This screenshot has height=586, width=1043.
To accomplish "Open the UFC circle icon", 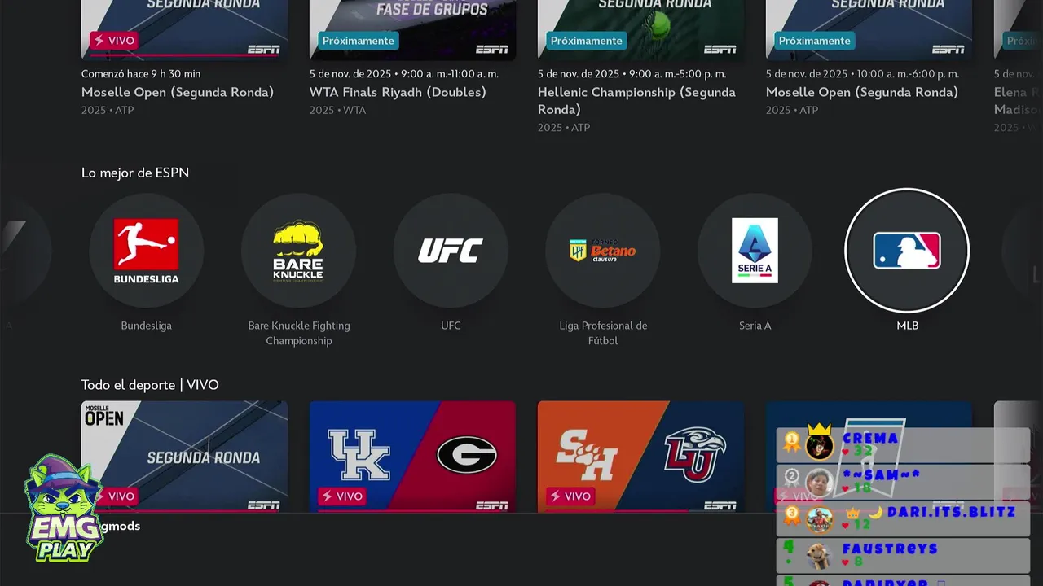I will [451, 251].
